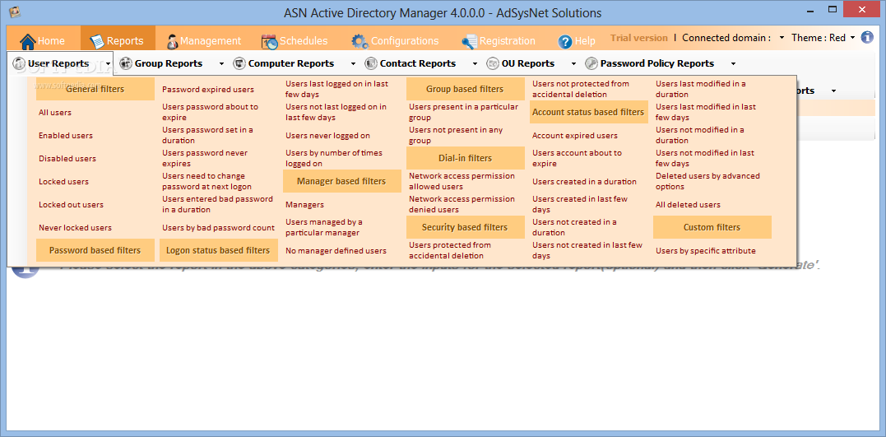This screenshot has width=886, height=437.
Task: Expand the Contact Reports dropdown arrow
Action: coord(475,64)
